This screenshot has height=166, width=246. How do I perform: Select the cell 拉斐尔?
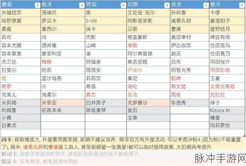pyautogui.click(x=20, y=70)
